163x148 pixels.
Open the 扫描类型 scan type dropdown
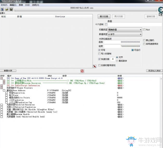[125, 30]
